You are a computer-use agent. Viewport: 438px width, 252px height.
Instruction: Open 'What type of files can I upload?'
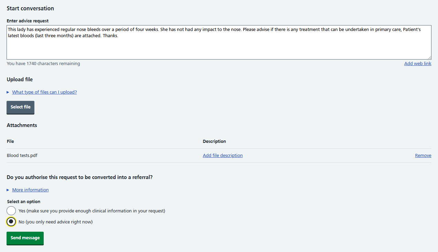tap(44, 92)
